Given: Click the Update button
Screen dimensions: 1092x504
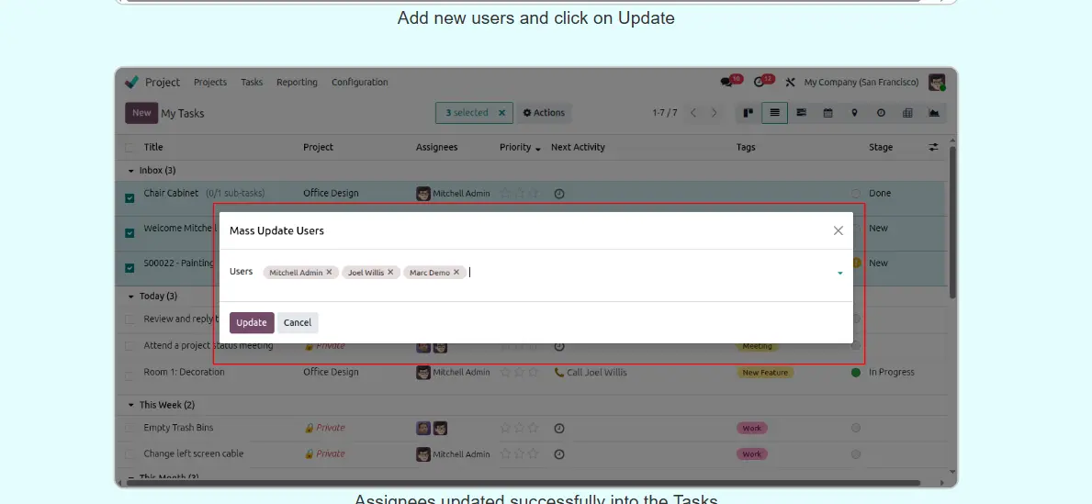Looking at the screenshot, I should point(252,322).
